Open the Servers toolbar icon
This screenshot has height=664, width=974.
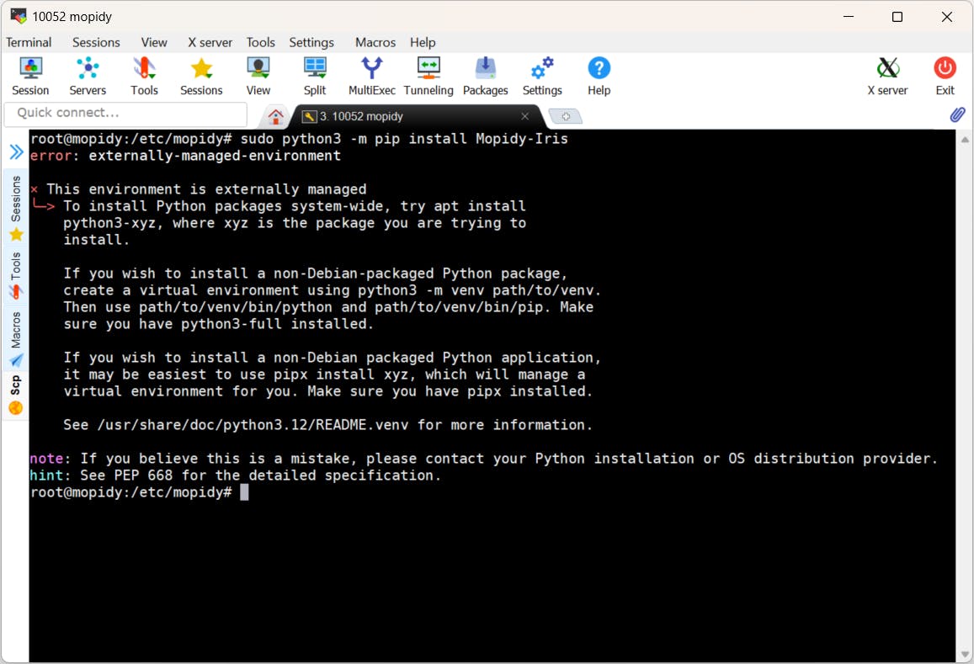(x=88, y=76)
